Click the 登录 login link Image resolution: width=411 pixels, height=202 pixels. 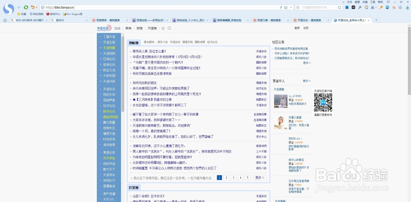[x=297, y=28]
